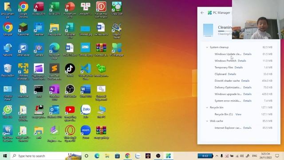Open Network desktop icon
284x160 pixels.
[8, 50]
